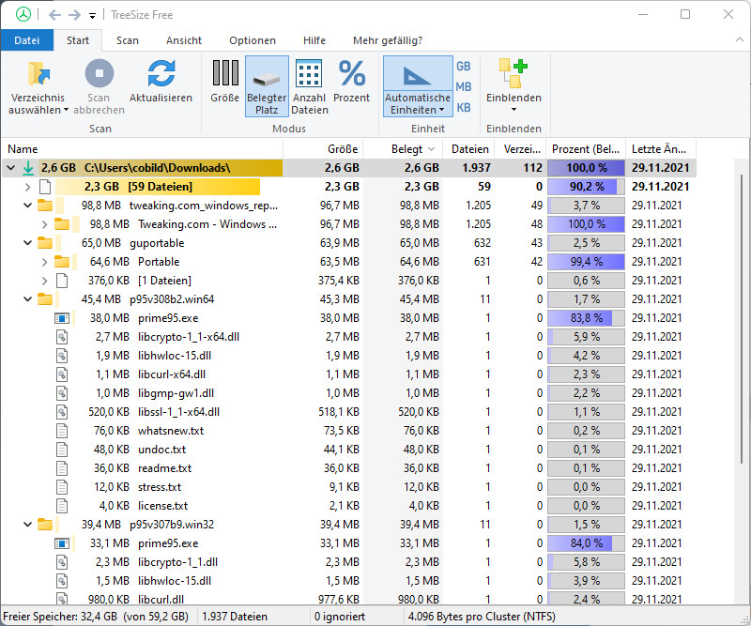The image size is (751, 626).
Task: Toggle units to KB
Action: [462, 106]
